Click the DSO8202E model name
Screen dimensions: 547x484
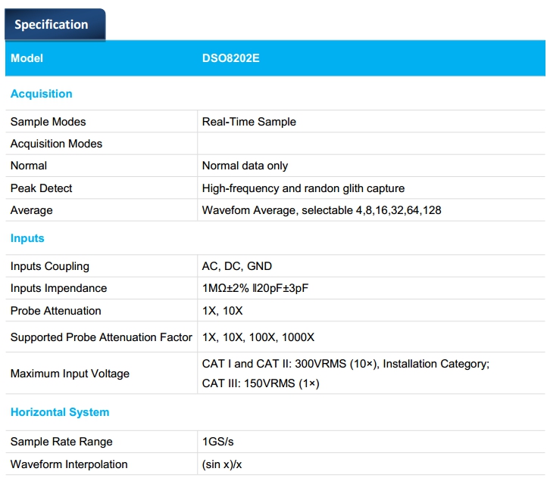230,58
